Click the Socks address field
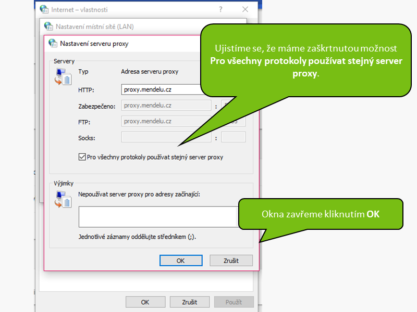This screenshot has height=312, width=417. tap(167, 137)
